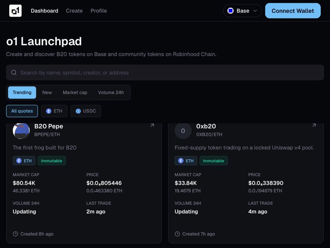Click the BPEPE/ETH pair label
The width and height of the screenshot is (330, 248).
pos(47,134)
